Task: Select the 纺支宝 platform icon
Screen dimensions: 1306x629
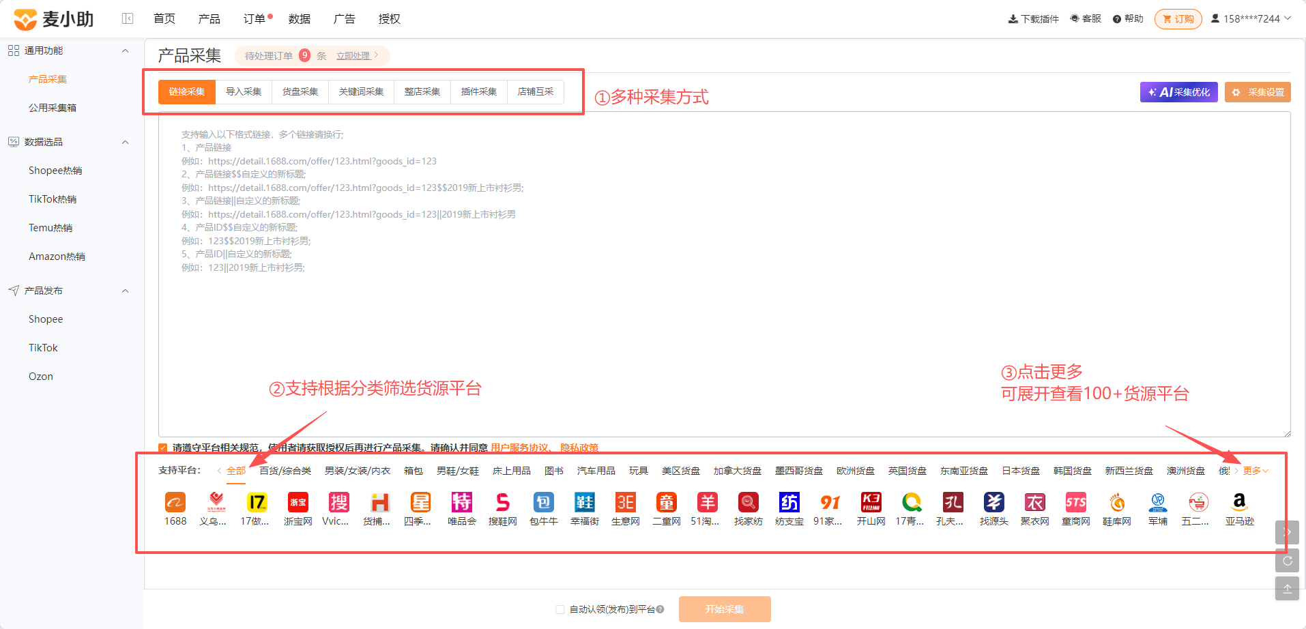Action: point(789,503)
